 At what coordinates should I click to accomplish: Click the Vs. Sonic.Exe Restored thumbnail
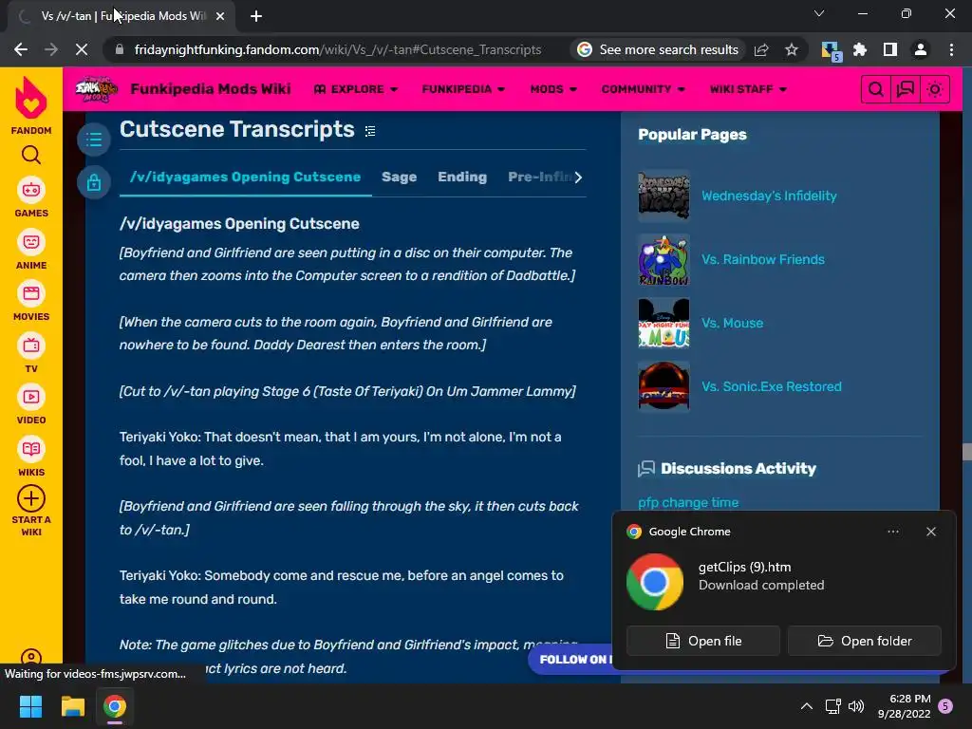tap(664, 387)
